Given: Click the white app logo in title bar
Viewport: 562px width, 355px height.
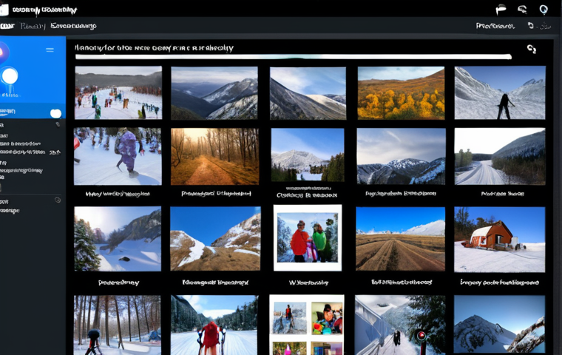Looking at the screenshot, I should [x=4, y=10].
